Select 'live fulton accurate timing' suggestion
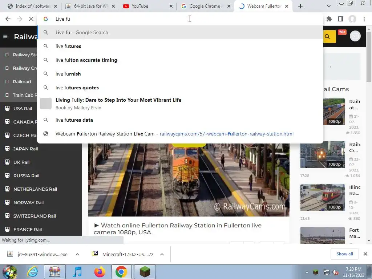 pos(180,60)
